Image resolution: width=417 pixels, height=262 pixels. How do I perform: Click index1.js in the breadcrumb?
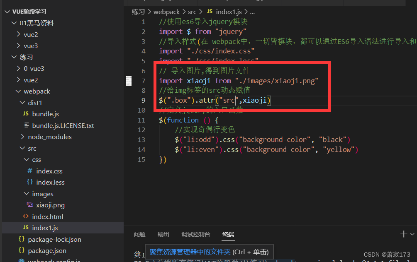pos(229,12)
